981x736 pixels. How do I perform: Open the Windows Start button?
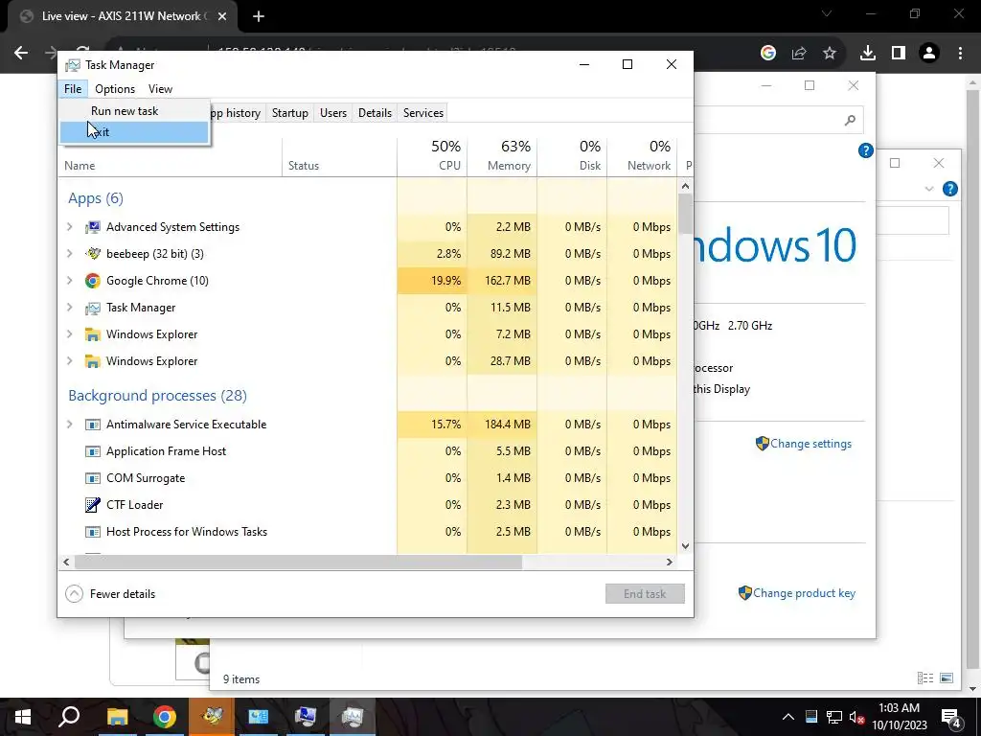point(23,717)
